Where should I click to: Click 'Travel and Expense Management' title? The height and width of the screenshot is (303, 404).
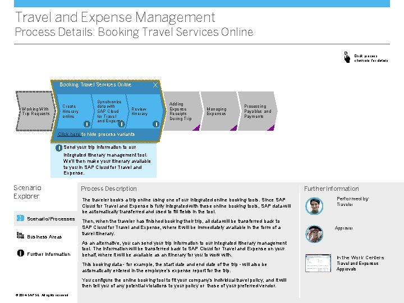[115, 17]
